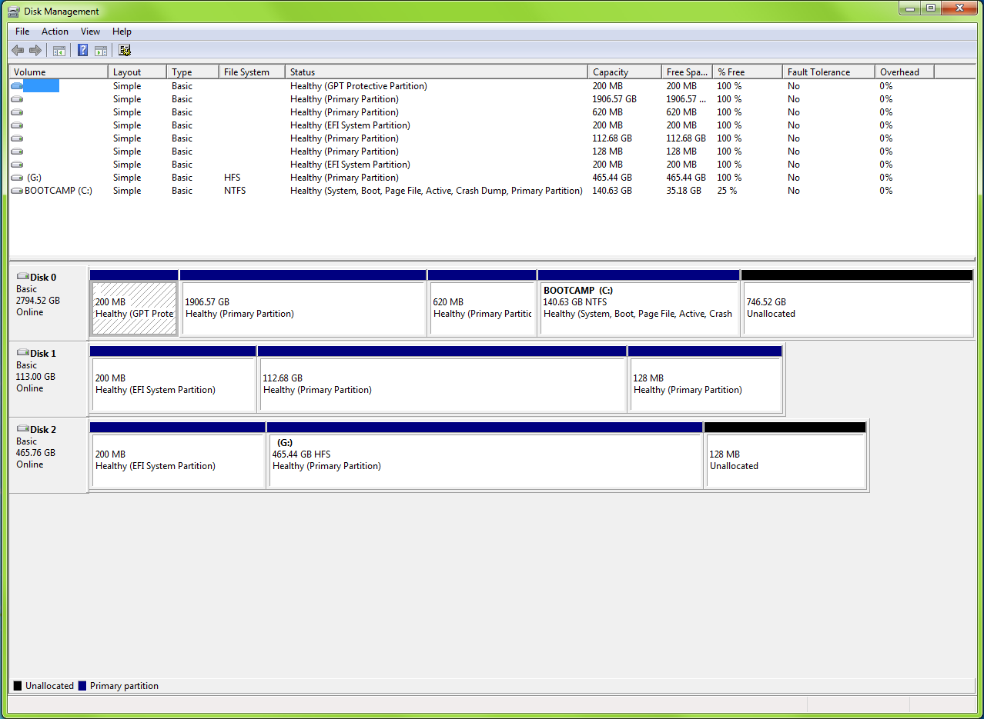Sort by the File System column header
This screenshot has width=984, height=719.
click(x=252, y=72)
